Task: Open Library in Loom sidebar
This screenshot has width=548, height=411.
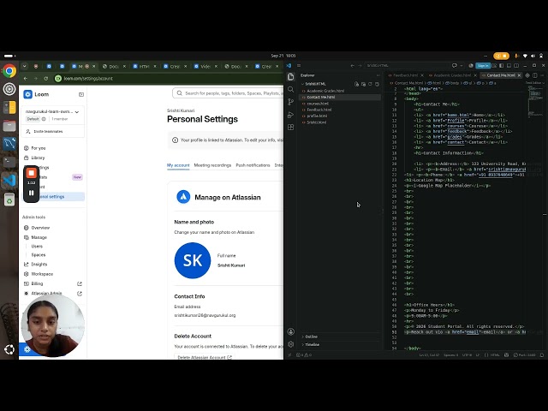Action: pos(38,158)
